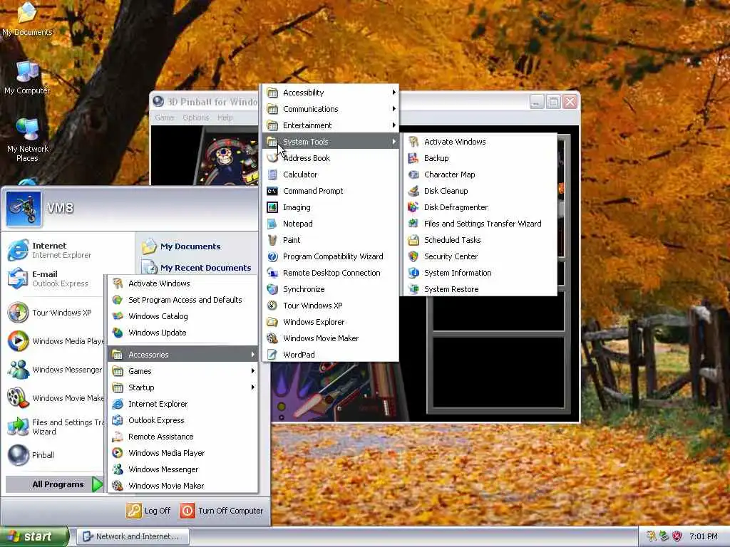730x547 pixels.
Task: Click the All Programs green arrow
Action: pyautogui.click(x=97, y=484)
